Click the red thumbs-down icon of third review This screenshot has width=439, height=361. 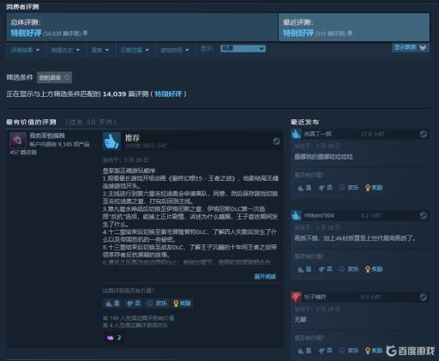(x=296, y=297)
